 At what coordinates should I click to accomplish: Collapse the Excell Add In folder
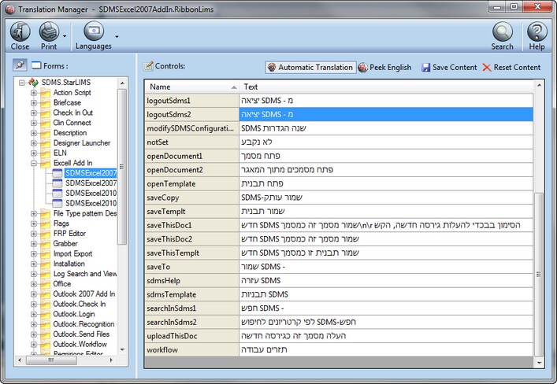pos(34,163)
